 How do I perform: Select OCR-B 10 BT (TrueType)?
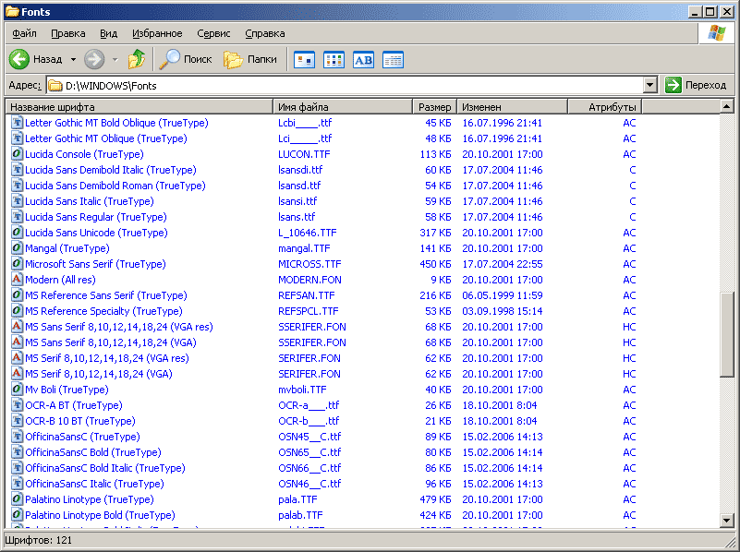[80, 421]
